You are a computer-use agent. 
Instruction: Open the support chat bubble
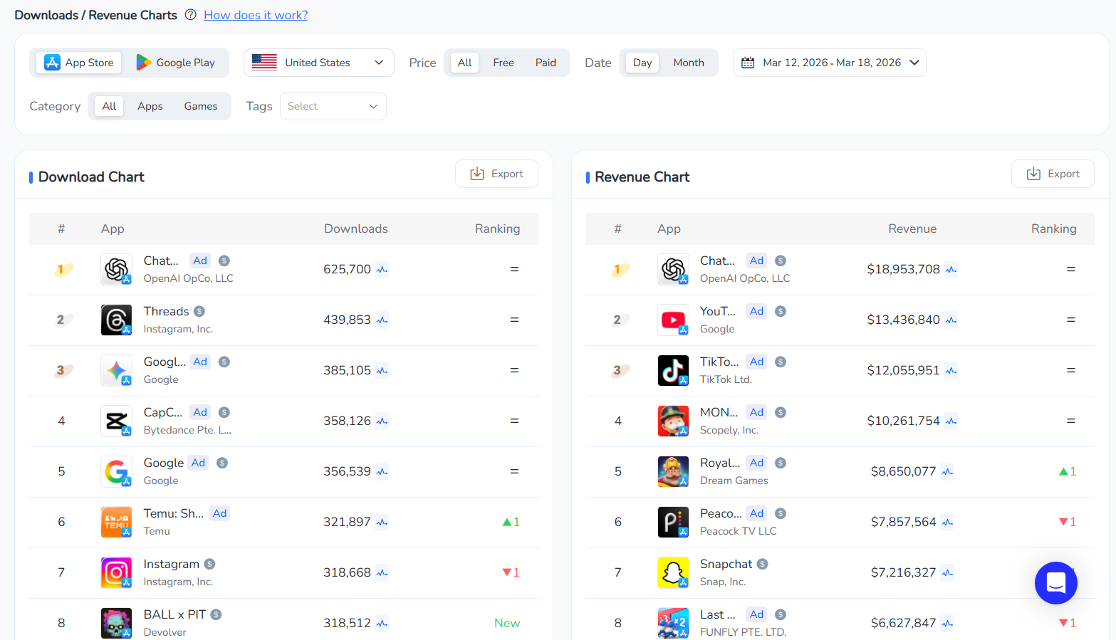pos(1055,582)
